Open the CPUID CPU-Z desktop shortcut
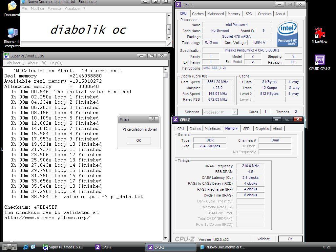 click(x=320, y=63)
